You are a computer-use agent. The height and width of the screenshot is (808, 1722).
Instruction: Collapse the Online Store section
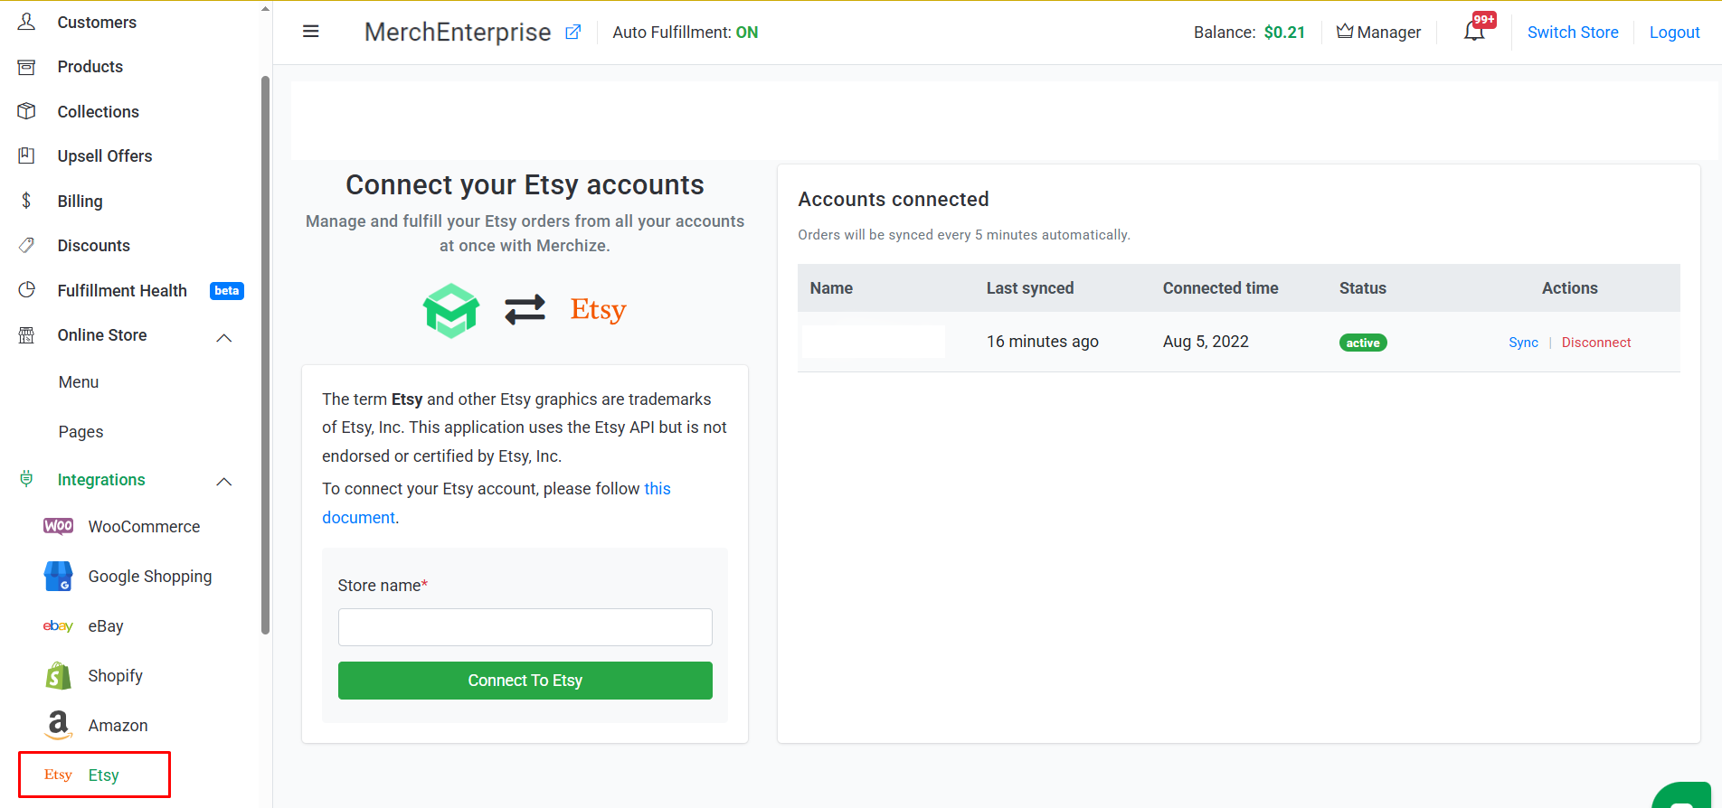(x=224, y=337)
